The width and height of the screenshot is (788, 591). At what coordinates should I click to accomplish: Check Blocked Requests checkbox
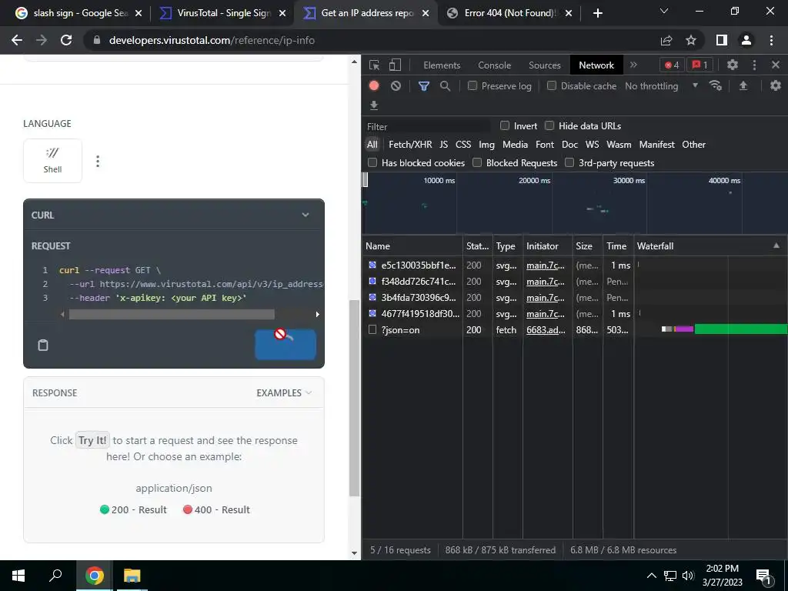point(477,162)
